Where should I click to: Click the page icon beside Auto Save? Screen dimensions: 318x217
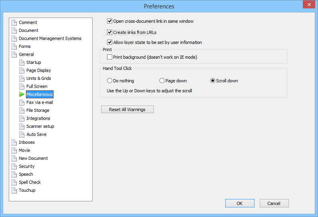tap(22, 134)
